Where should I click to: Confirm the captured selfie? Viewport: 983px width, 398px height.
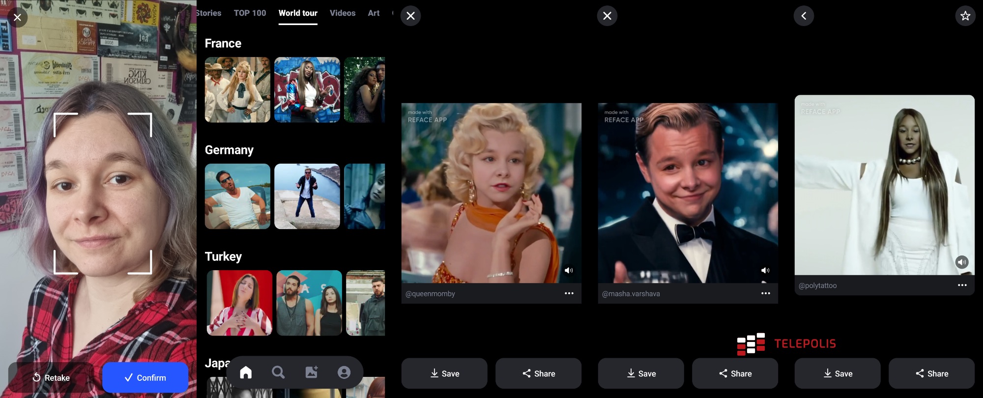pos(145,377)
